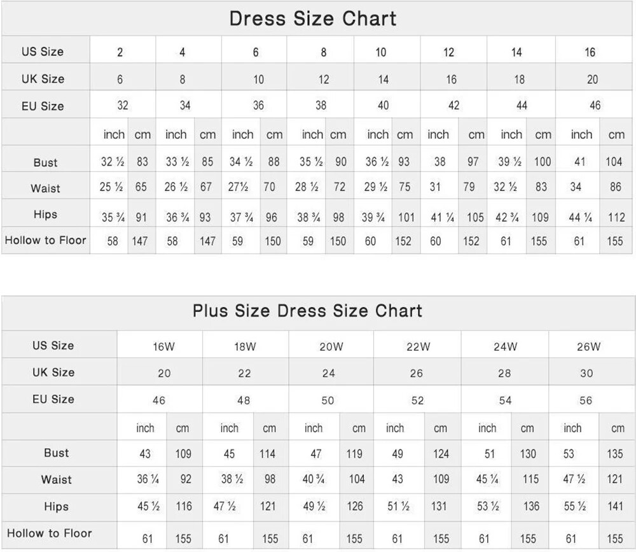Select the 40 ¾ inch waist value

pyautogui.click(x=314, y=479)
